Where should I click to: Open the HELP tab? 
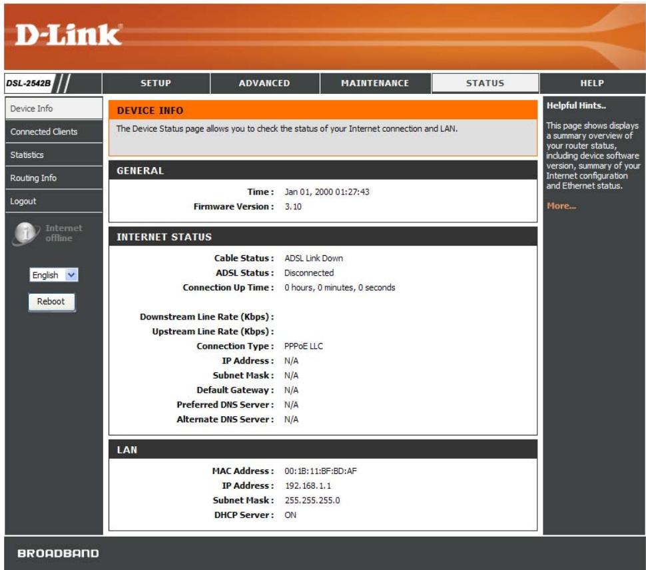coord(593,83)
